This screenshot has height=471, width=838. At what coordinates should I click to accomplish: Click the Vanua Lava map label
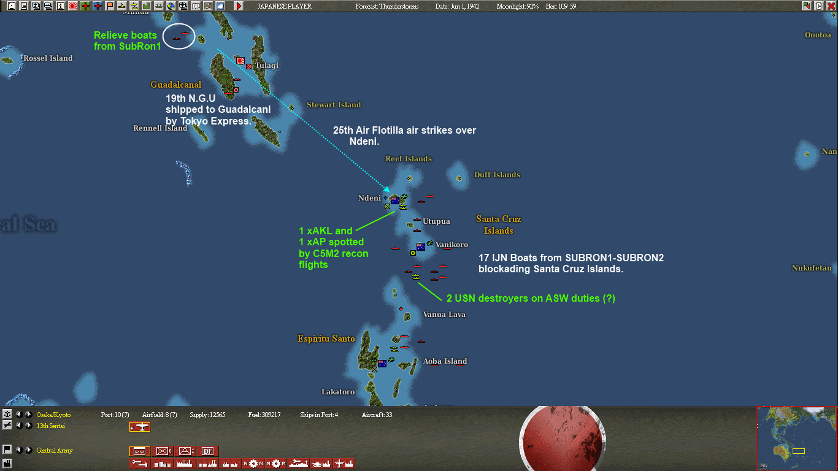444,315
